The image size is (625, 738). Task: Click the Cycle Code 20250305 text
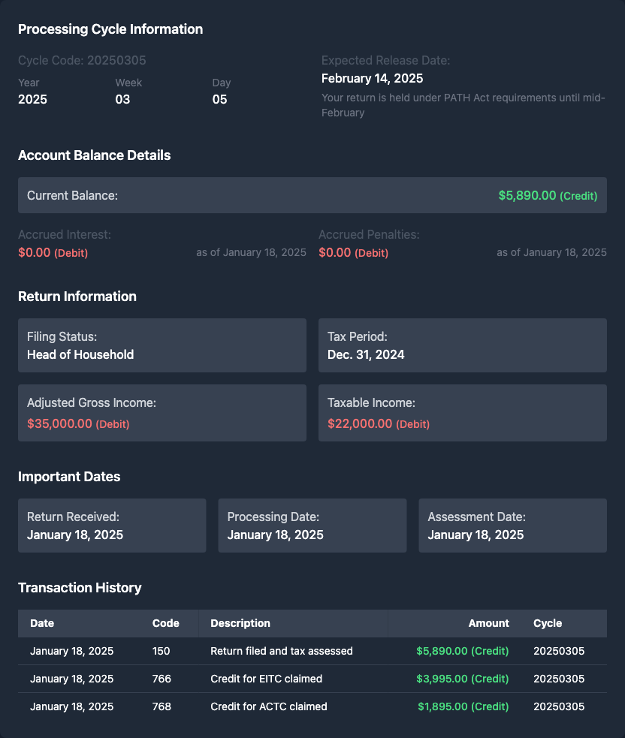pyautogui.click(x=82, y=60)
